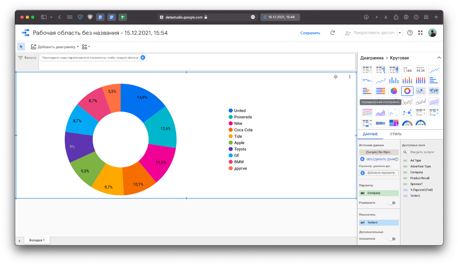
Task: Select the bullet chart type
Action: pyautogui.click(x=380, y=123)
